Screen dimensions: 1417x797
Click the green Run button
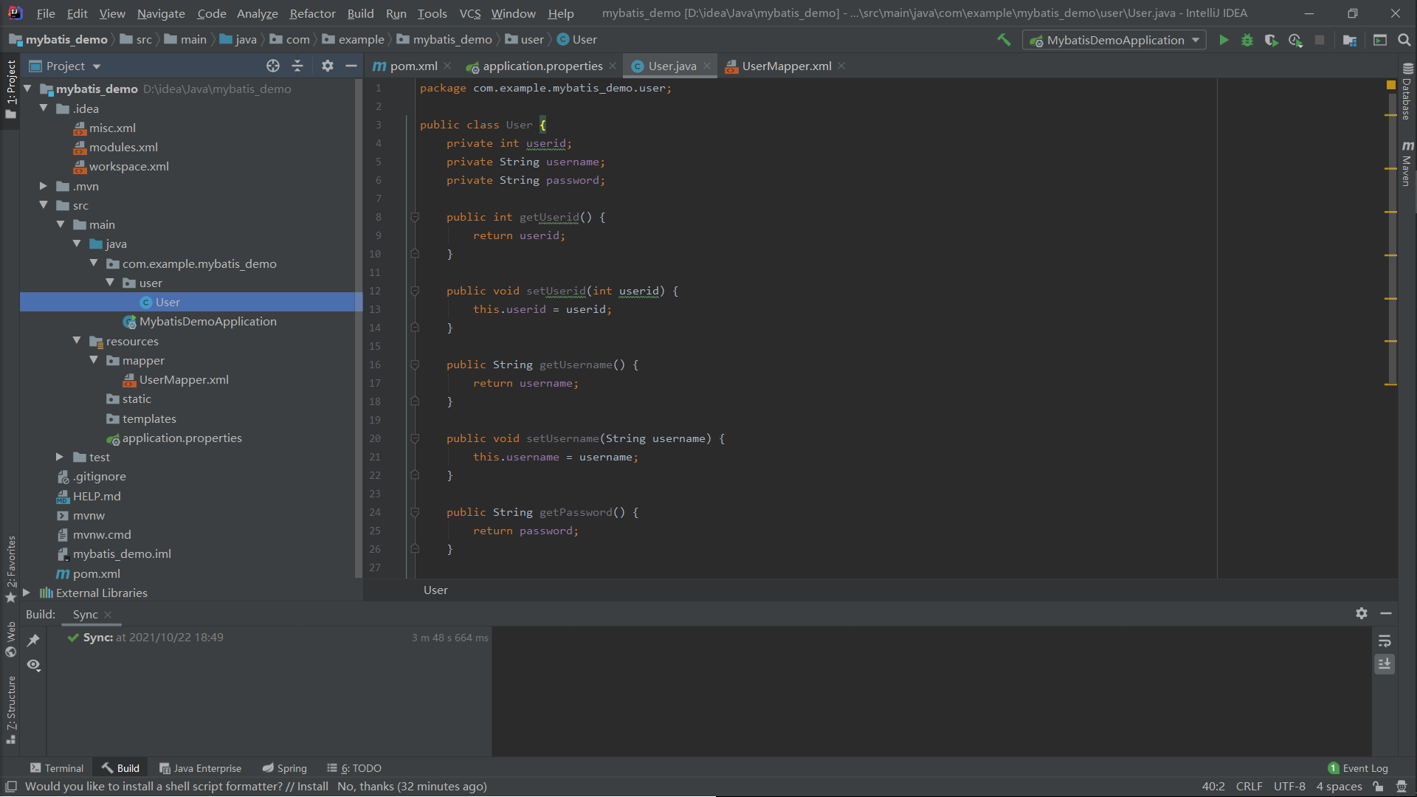point(1224,40)
